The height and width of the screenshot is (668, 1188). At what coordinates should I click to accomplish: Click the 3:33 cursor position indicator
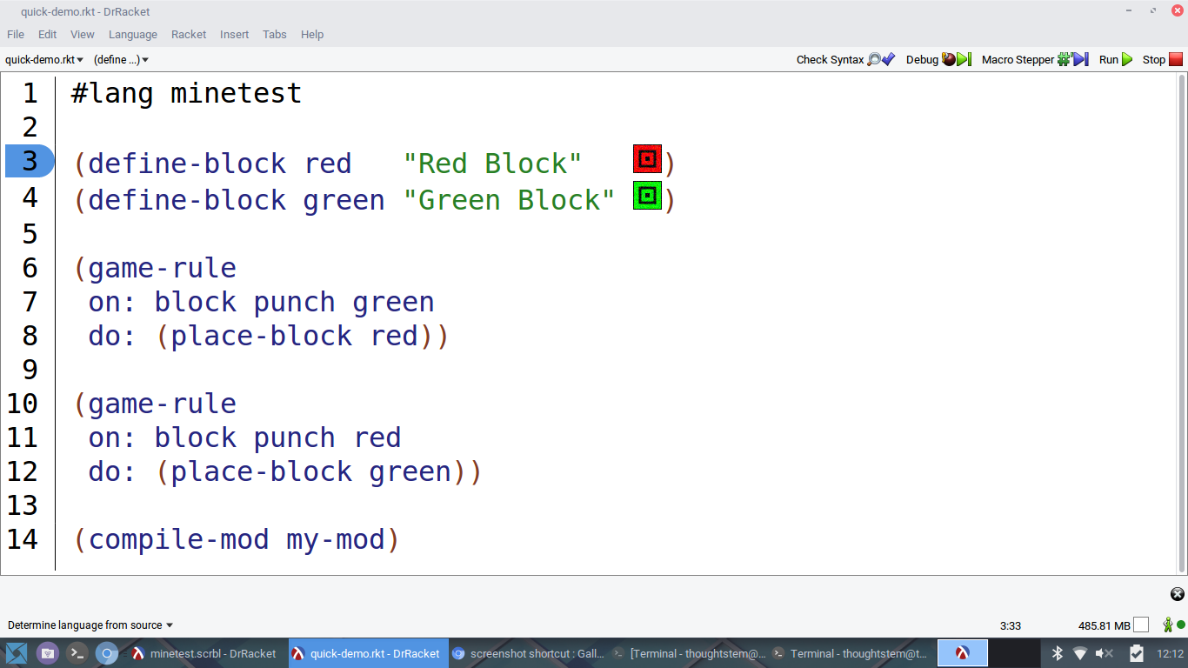pyautogui.click(x=1011, y=625)
